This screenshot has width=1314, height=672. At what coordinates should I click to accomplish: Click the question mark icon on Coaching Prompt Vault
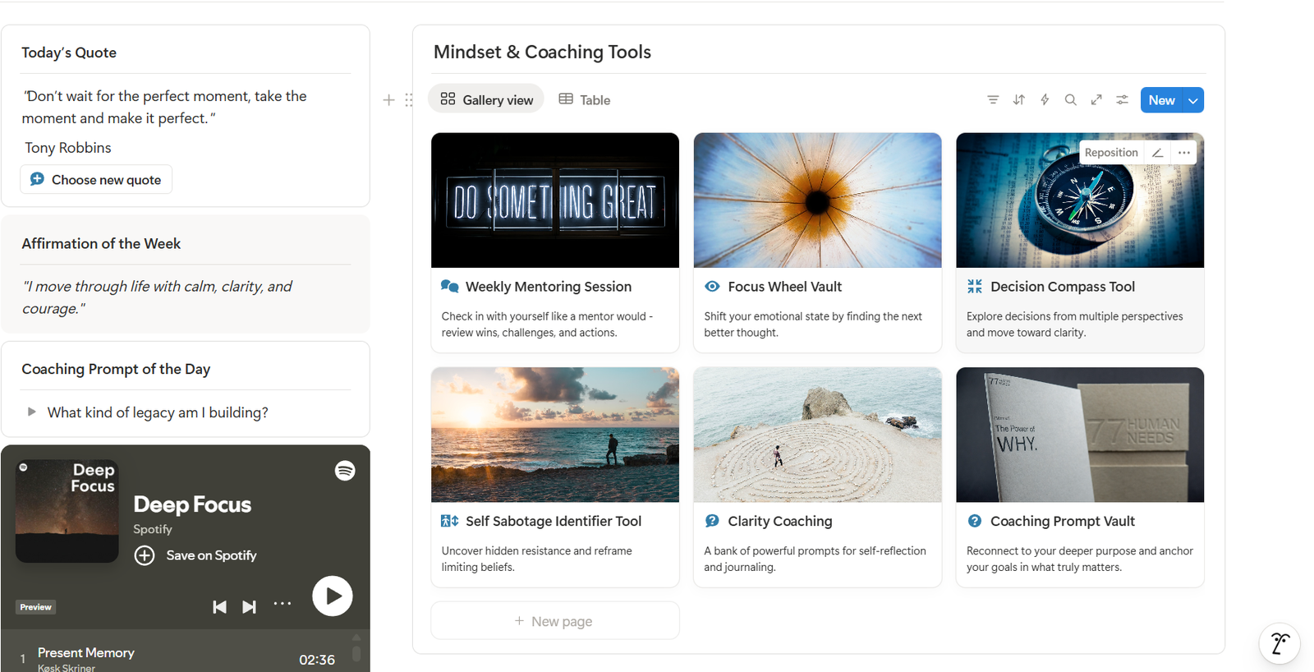(975, 521)
